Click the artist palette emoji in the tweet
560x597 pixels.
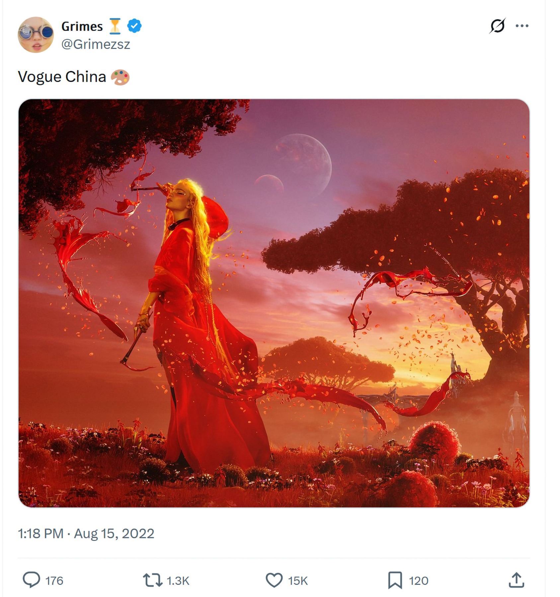tap(120, 77)
